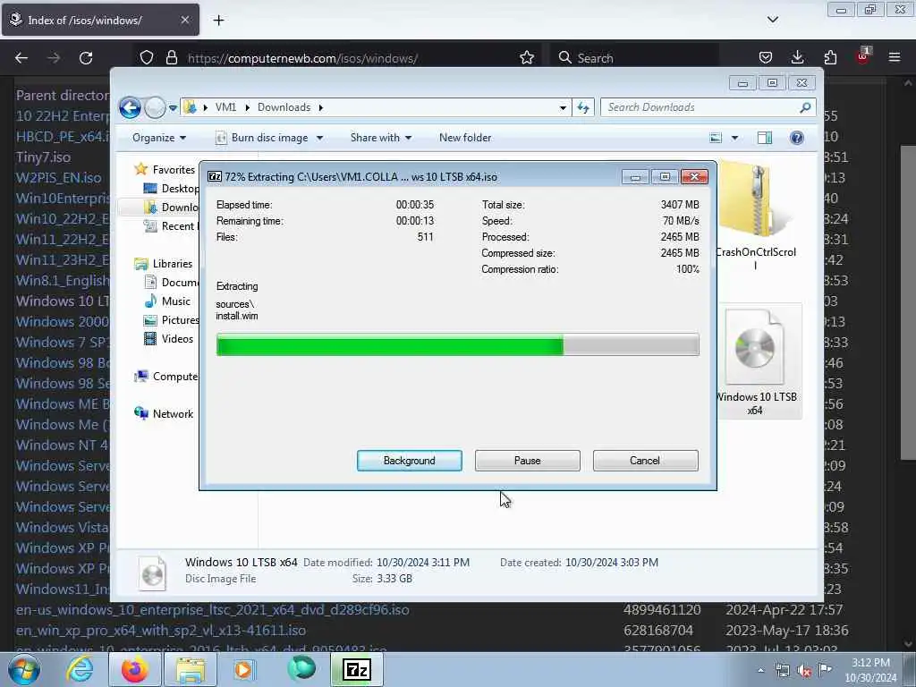This screenshot has width=916, height=687.
Task: Send the extraction to Background
Action: 409,461
